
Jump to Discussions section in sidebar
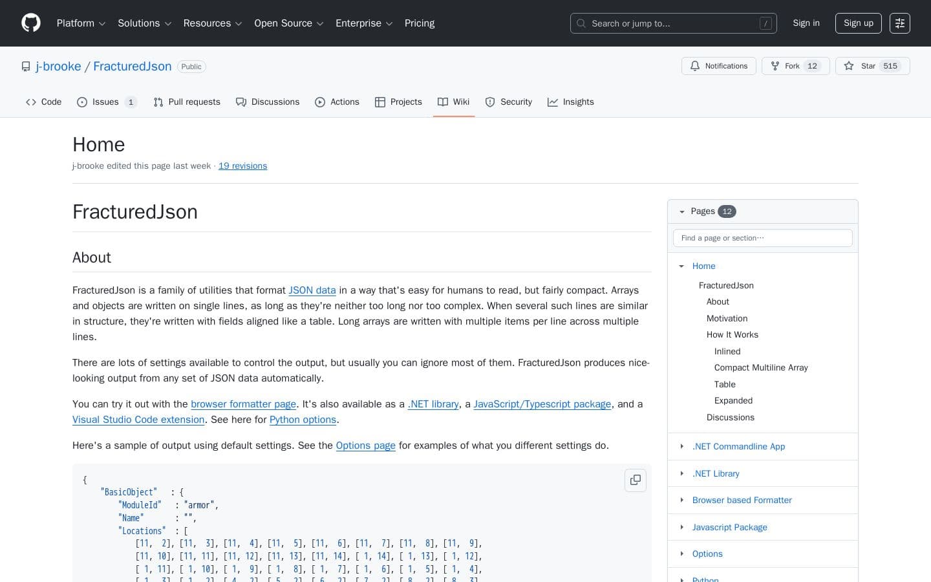pos(731,418)
